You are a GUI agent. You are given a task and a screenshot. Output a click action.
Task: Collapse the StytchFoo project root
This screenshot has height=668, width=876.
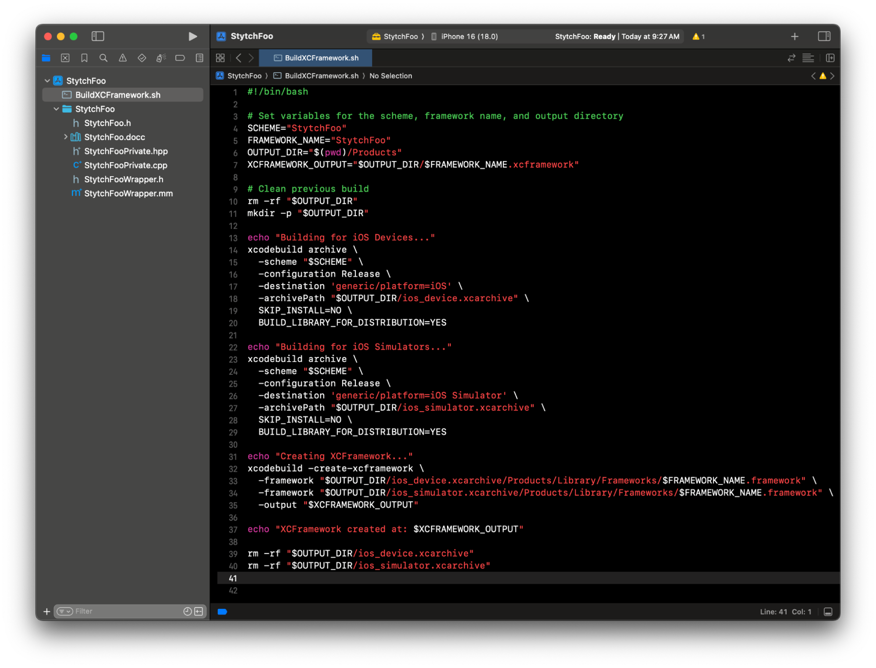(47, 81)
